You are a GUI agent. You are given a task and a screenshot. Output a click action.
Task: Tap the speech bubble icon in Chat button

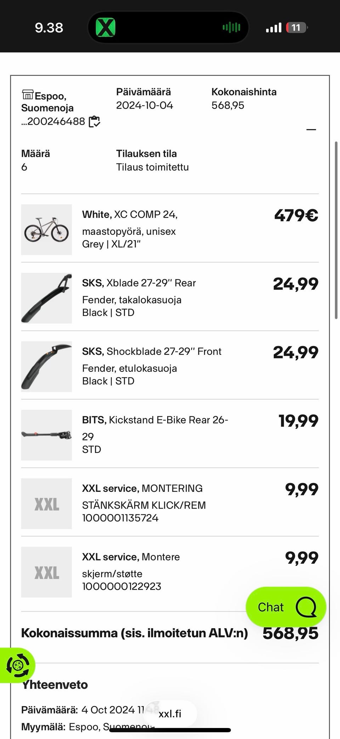point(306,607)
